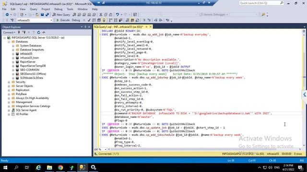Parse query with the checkmark icon
Image resolution: width=307 pixels, height=172 pixels.
(89, 20)
